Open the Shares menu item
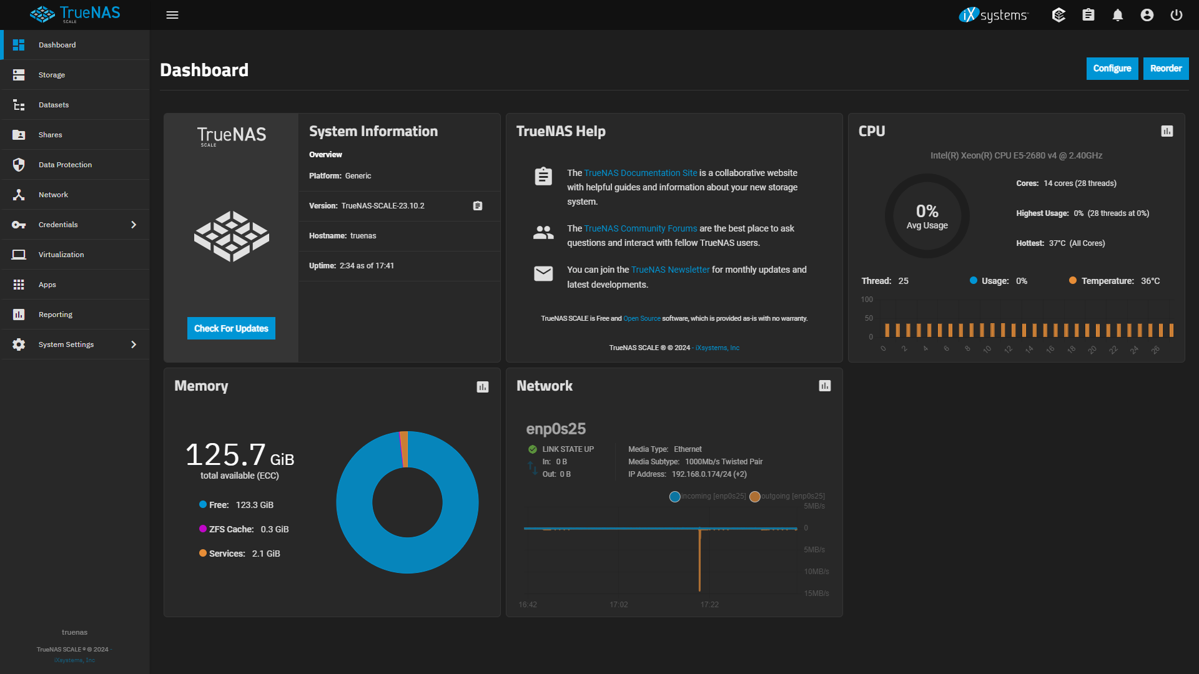The width and height of the screenshot is (1199, 674). point(75,135)
